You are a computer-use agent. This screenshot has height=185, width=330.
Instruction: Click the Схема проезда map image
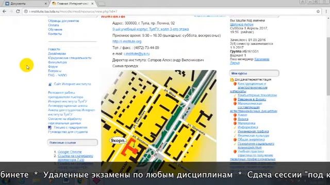point(159,116)
